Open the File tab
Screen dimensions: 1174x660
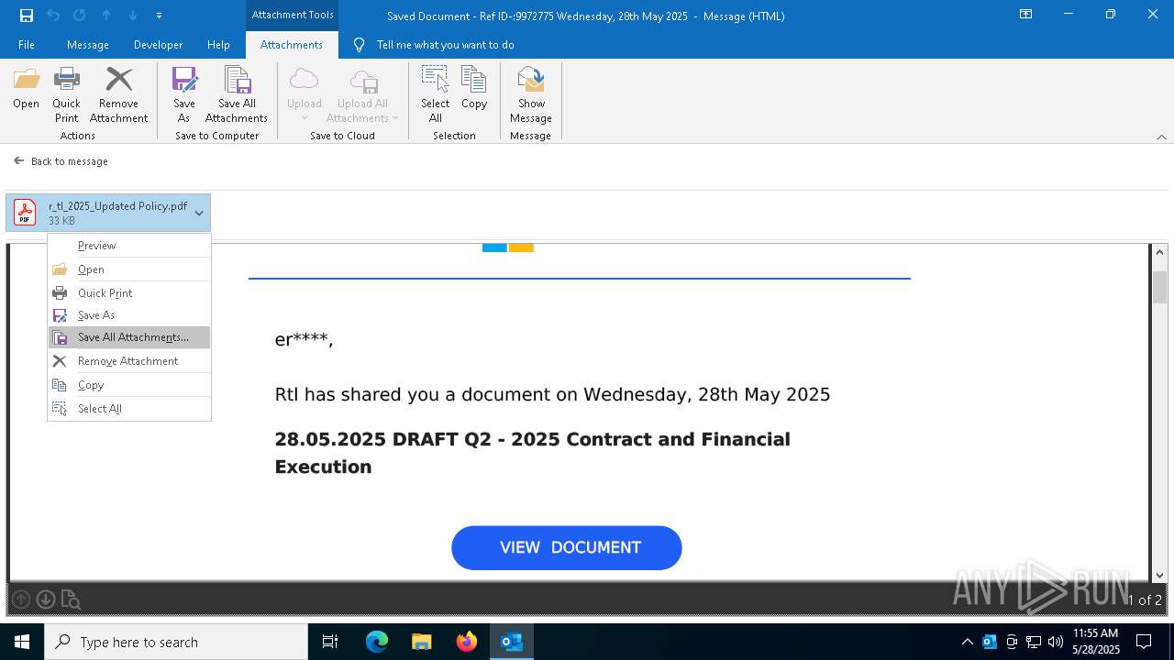coord(27,45)
